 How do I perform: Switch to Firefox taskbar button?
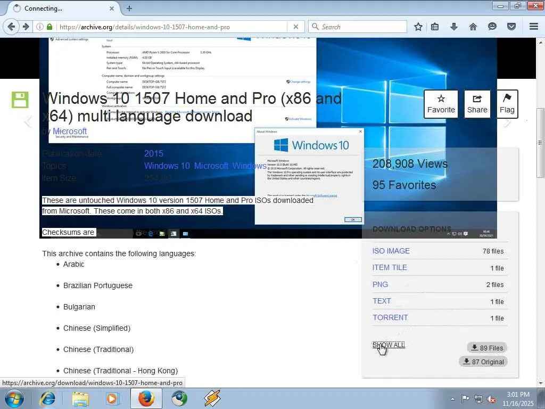[x=146, y=398]
